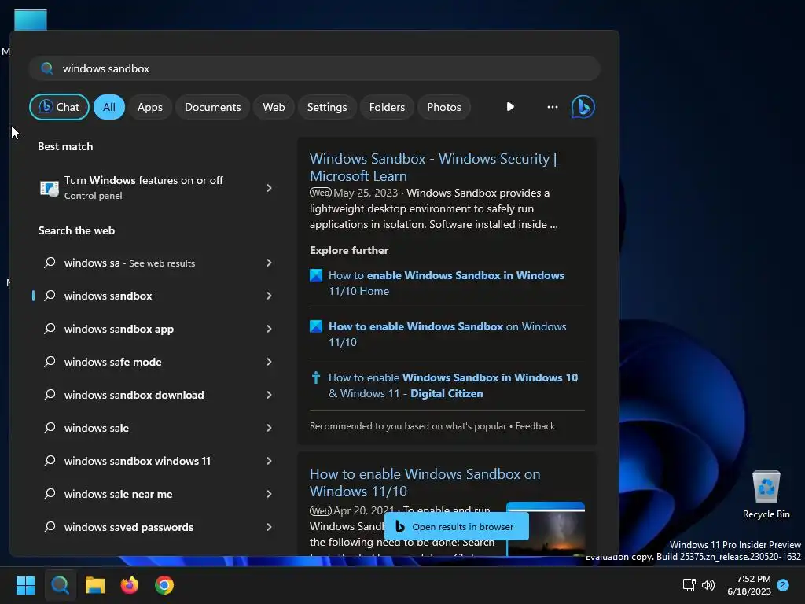Expand the windows safe mode chevron

click(269, 362)
